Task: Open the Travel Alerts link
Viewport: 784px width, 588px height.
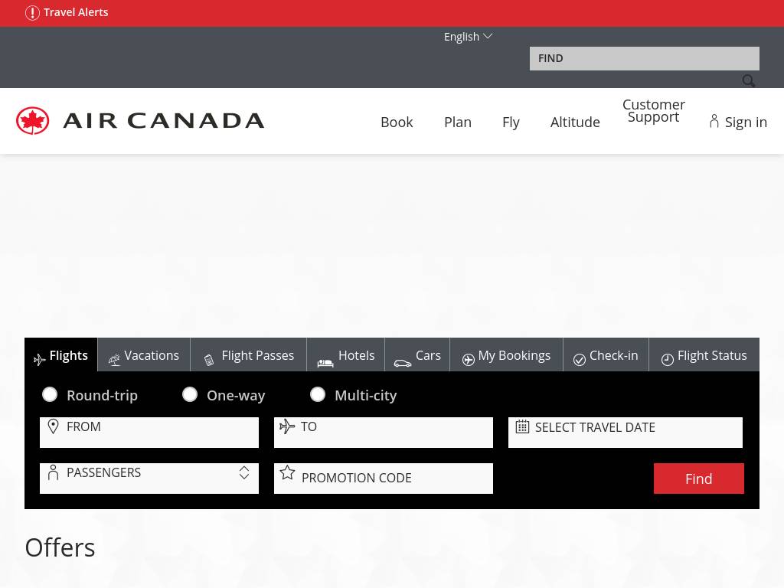Action: click(76, 12)
